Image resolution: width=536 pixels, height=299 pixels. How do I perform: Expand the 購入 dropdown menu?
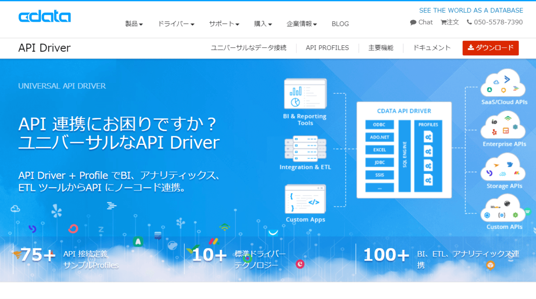coord(263,24)
